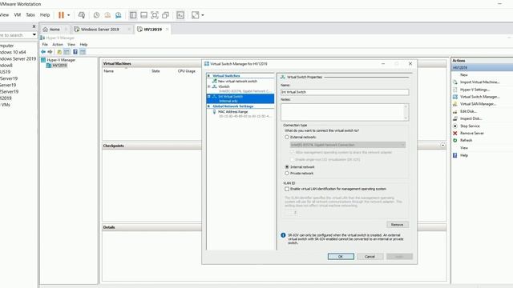513x288 pixels.
Task: Select New virtual network switch
Action: click(237, 81)
